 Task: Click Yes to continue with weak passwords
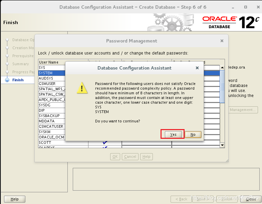[173, 134]
